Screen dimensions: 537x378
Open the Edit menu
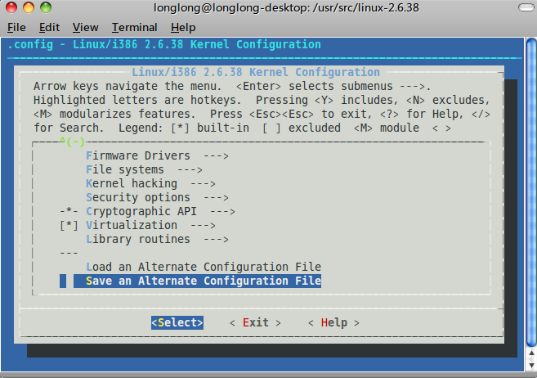tap(49, 28)
